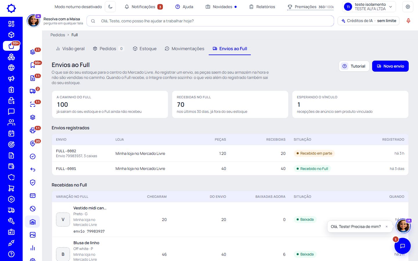The height and width of the screenshot is (261, 418).
Task: Open the calendar icon in the blue sidebar
Action: (x=11, y=133)
